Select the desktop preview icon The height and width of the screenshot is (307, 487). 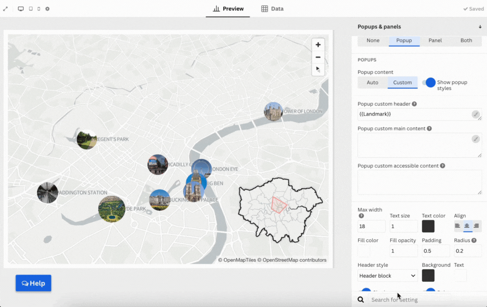(21, 9)
